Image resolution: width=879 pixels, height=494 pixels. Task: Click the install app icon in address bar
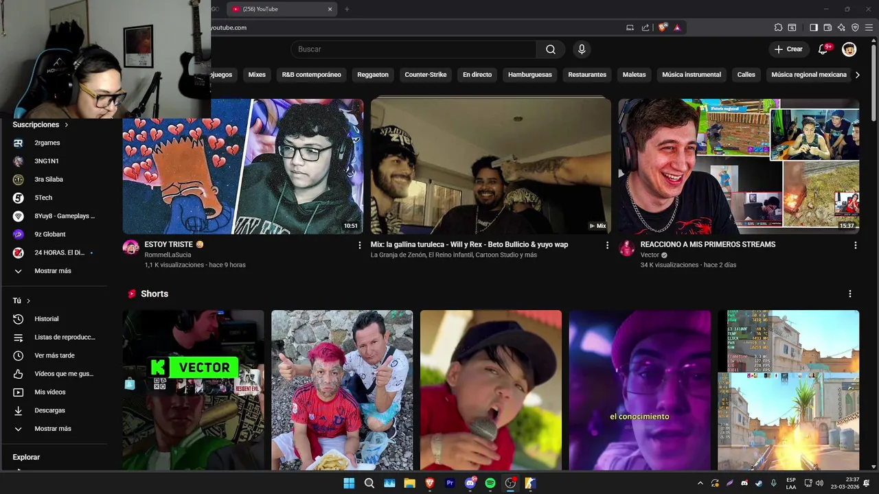(x=630, y=27)
